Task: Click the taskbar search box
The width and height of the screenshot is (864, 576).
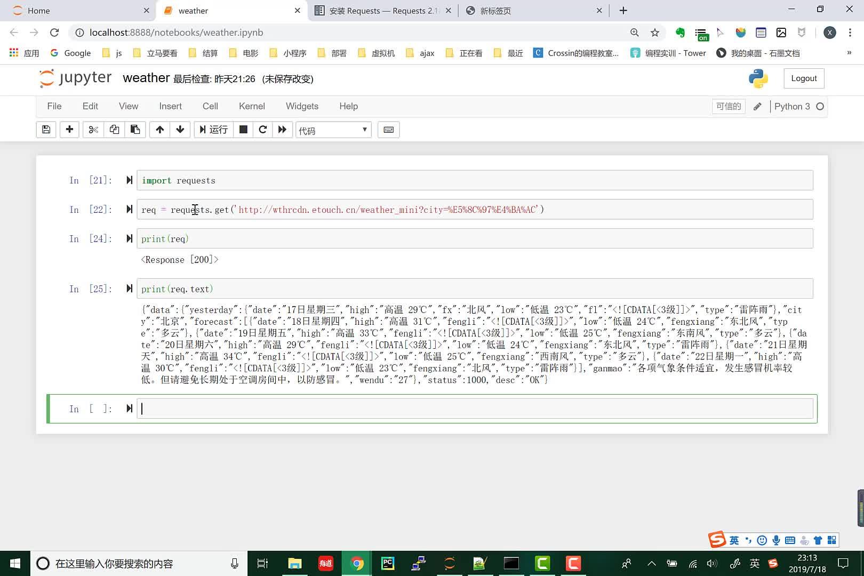Action: tap(139, 563)
